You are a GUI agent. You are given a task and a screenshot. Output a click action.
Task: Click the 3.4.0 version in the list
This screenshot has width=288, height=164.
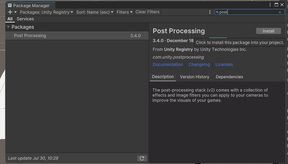136,36
